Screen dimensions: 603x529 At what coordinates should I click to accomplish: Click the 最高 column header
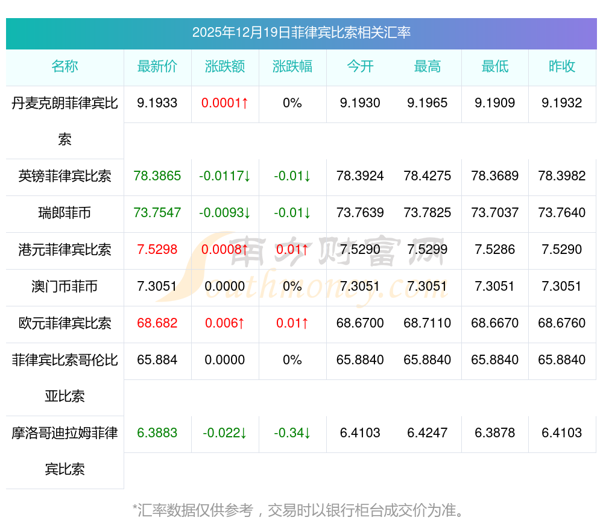pos(428,67)
